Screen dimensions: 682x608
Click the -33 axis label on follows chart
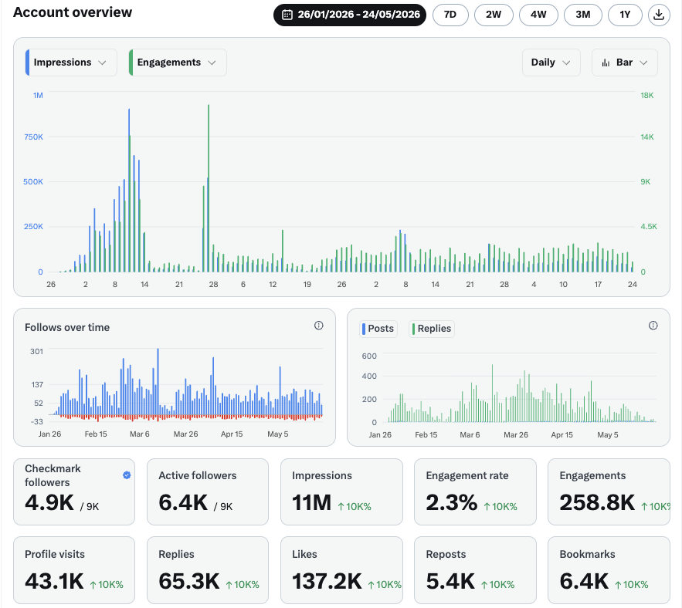tap(36, 421)
